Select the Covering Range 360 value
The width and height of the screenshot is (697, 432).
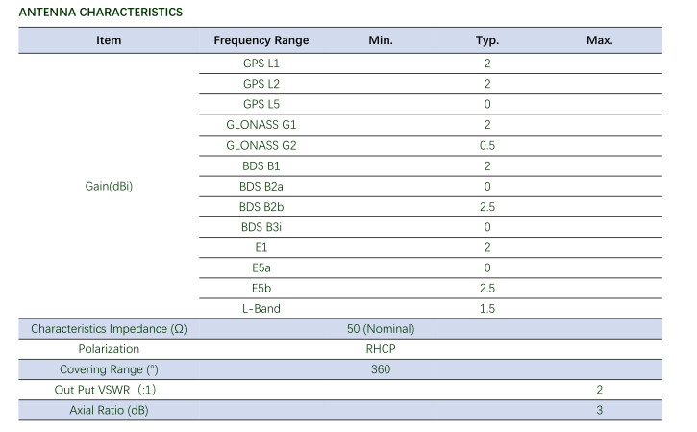(x=381, y=369)
